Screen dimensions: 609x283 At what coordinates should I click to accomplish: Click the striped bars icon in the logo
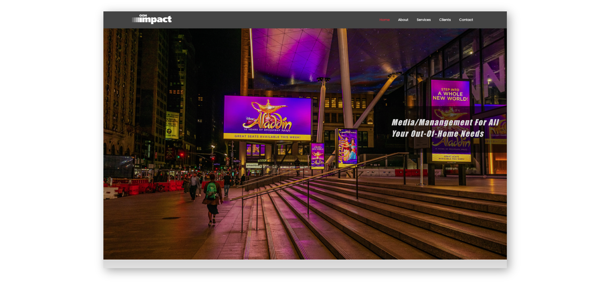click(x=136, y=20)
